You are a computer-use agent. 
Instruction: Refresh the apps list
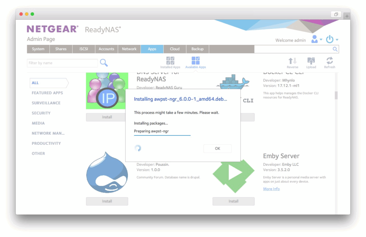click(330, 61)
